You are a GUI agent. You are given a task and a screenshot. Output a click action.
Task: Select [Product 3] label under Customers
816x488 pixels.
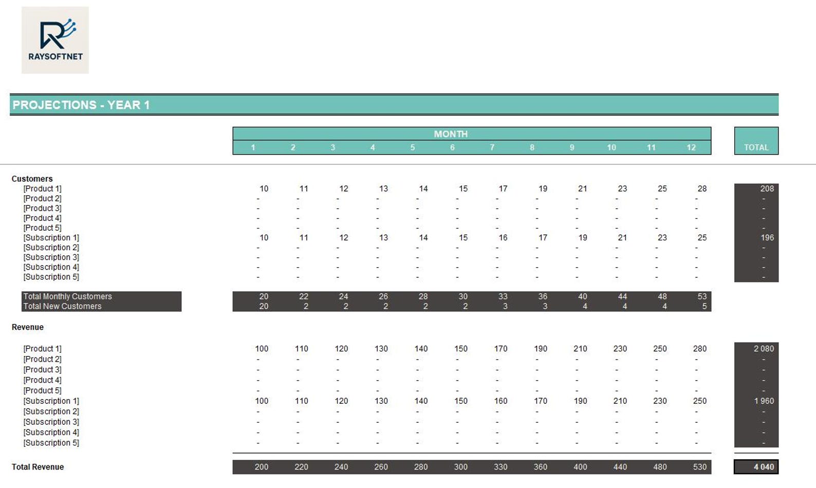(42, 208)
